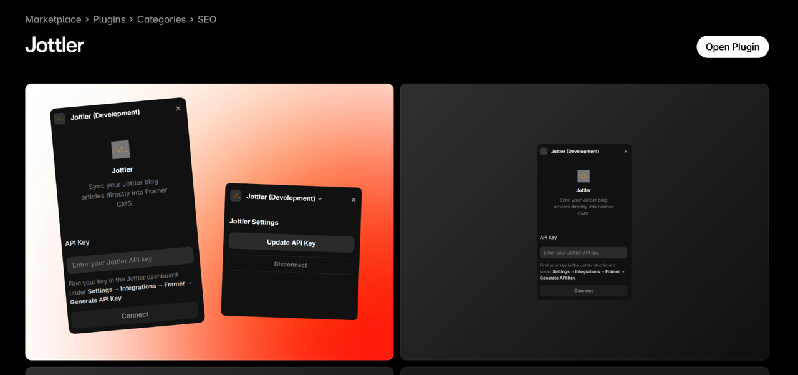
Task: Expand the Jottler (Development) dropdown in the settings dialog
Action: [x=320, y=198]
